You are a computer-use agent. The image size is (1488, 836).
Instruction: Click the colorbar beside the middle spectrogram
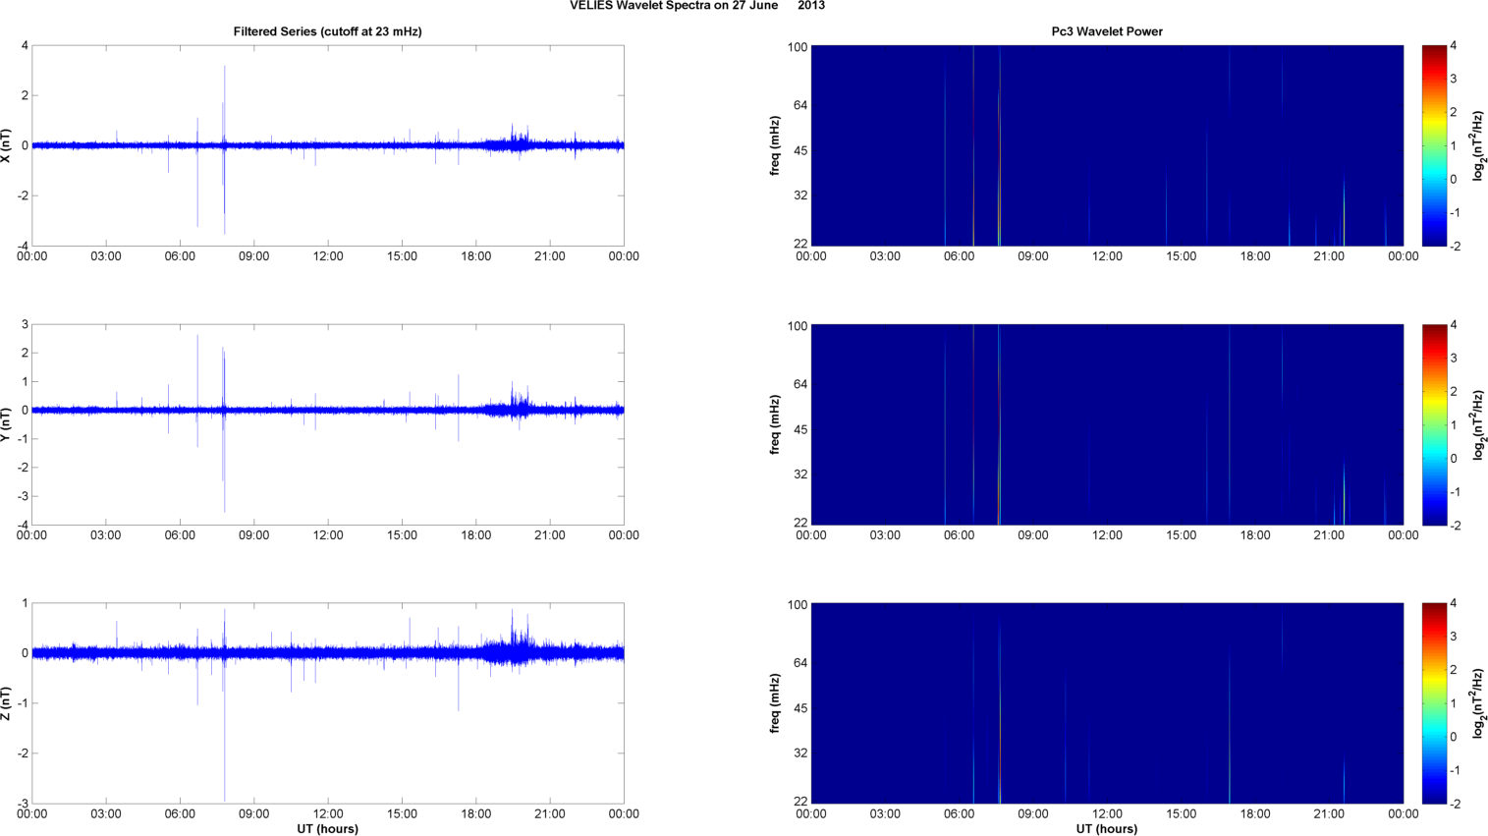(1434, 424)
